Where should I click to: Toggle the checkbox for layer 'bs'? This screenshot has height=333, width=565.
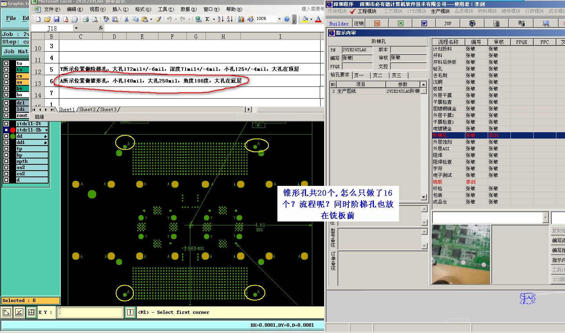pos(6,88)
